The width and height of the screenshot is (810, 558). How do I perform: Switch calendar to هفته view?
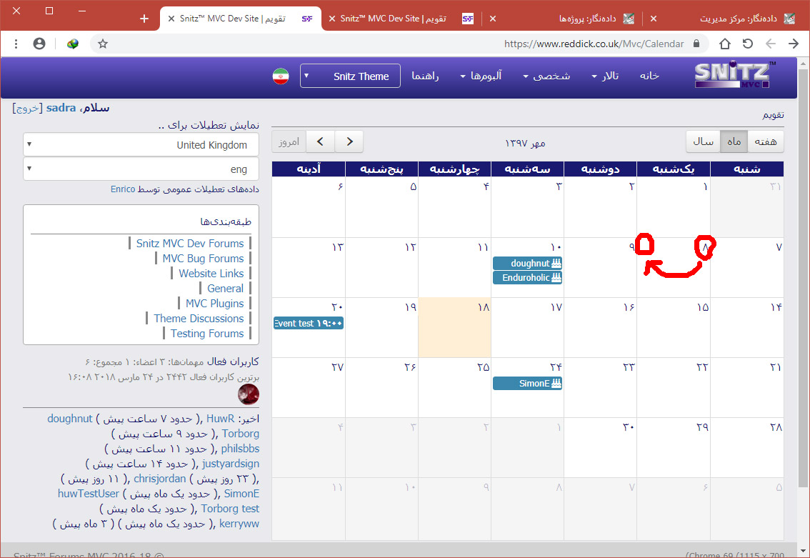pos(765,141)
